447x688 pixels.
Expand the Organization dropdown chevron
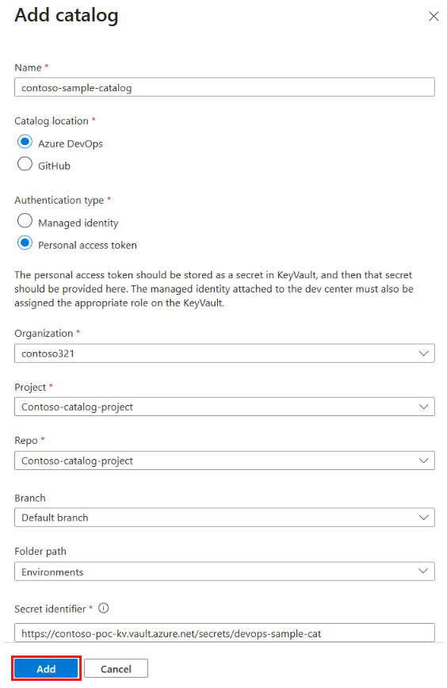click(423, 354)
